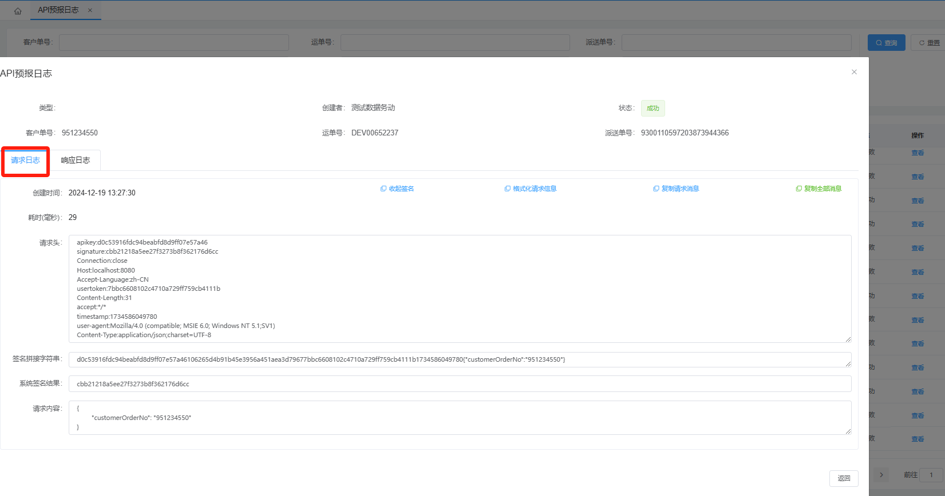Click creator name 测试数据务动
This screenshot has width=945, height=496.
[373, 108]
